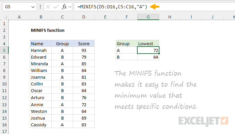The image size is (235, 134).
Task: Select the 'Joanna' name cell
Action: coord(41,77)
